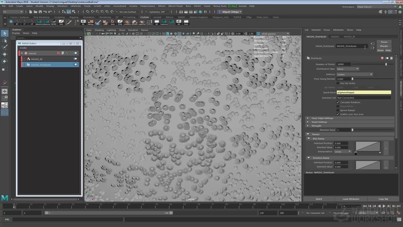Click the Open Scene folder icon
This screenshot has height=227, width=403.
click(35, 12)
